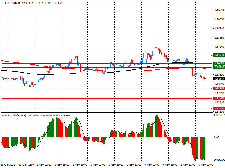Image resolution: width=225 pixels, height=168 pixels.
Task: Click the 9 Nov 03:00 time label
Action: pos(206,165)
